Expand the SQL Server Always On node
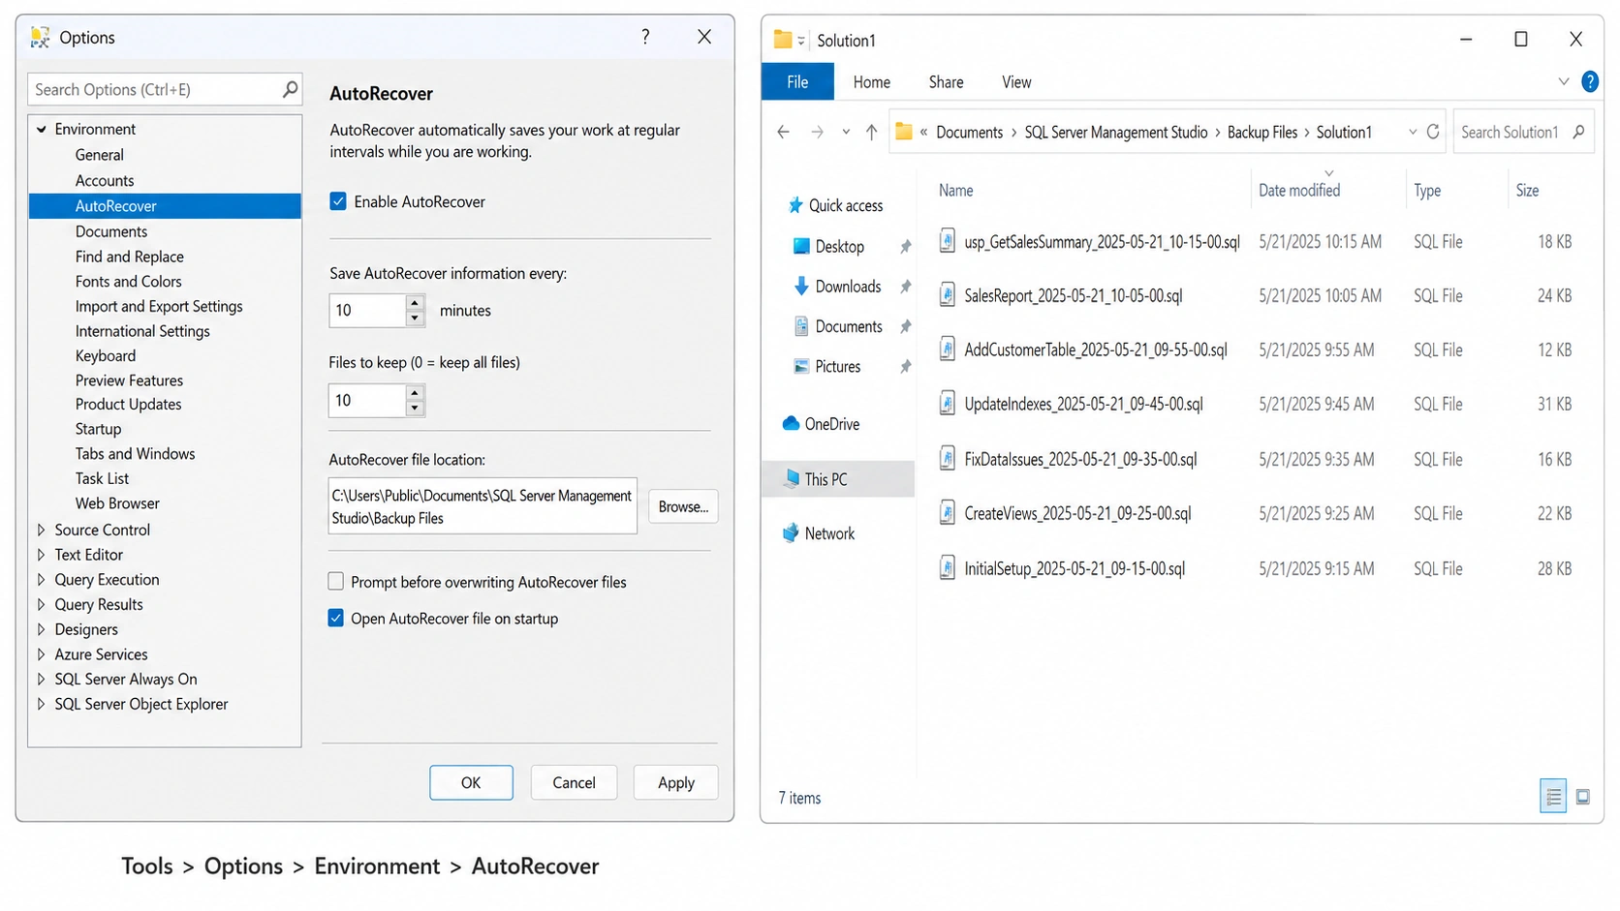 pyautogui.click(x=41, y=679)
